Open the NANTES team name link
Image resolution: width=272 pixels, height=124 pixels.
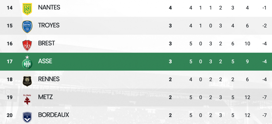(x=49, y=7)
